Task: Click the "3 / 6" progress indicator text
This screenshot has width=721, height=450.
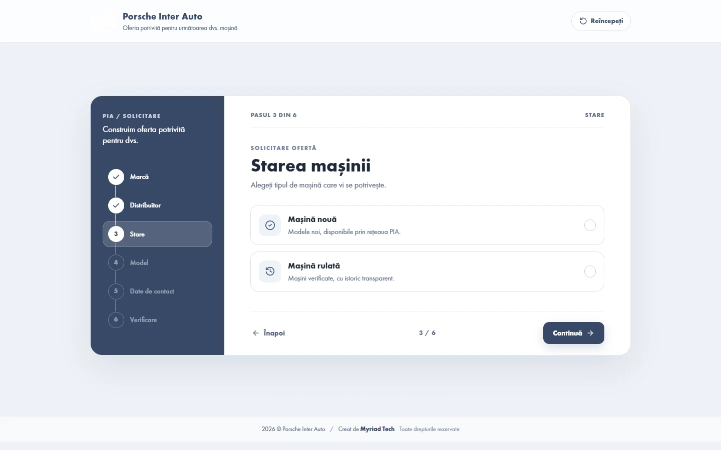Action: pyautogui.click(x=427, y=333)
